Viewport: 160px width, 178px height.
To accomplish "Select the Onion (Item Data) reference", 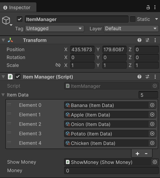I will coord(106,124).
